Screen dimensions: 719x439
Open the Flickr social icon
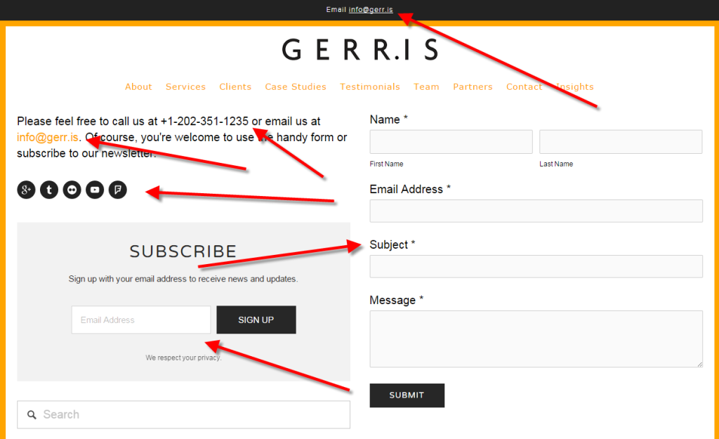point(72,190)
